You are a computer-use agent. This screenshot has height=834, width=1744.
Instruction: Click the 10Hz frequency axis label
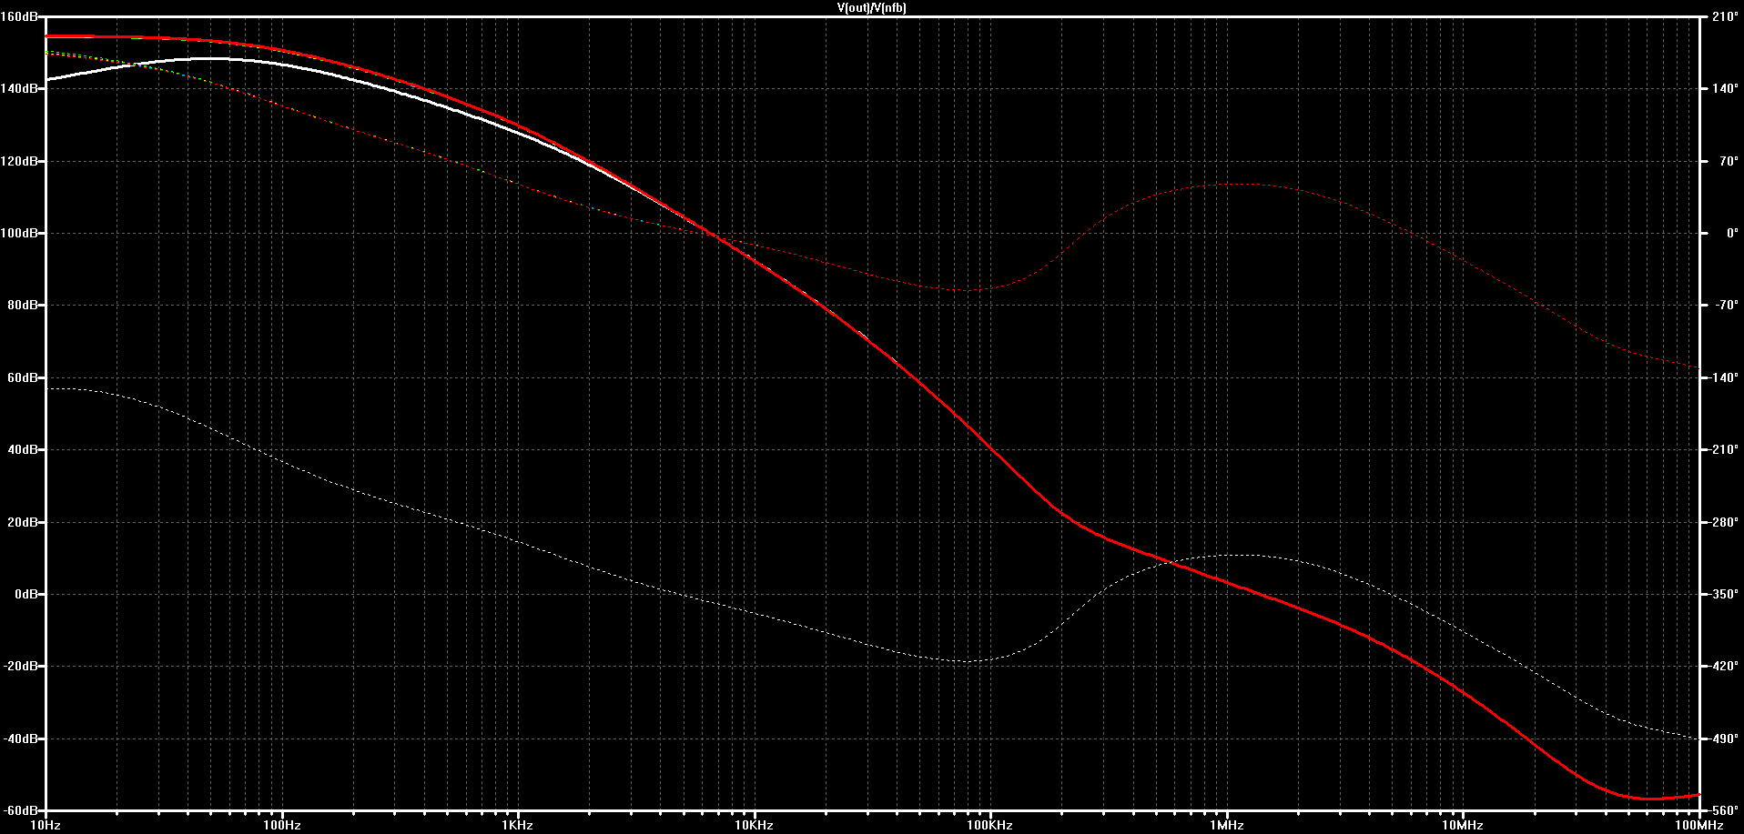[x=46, y=825]
